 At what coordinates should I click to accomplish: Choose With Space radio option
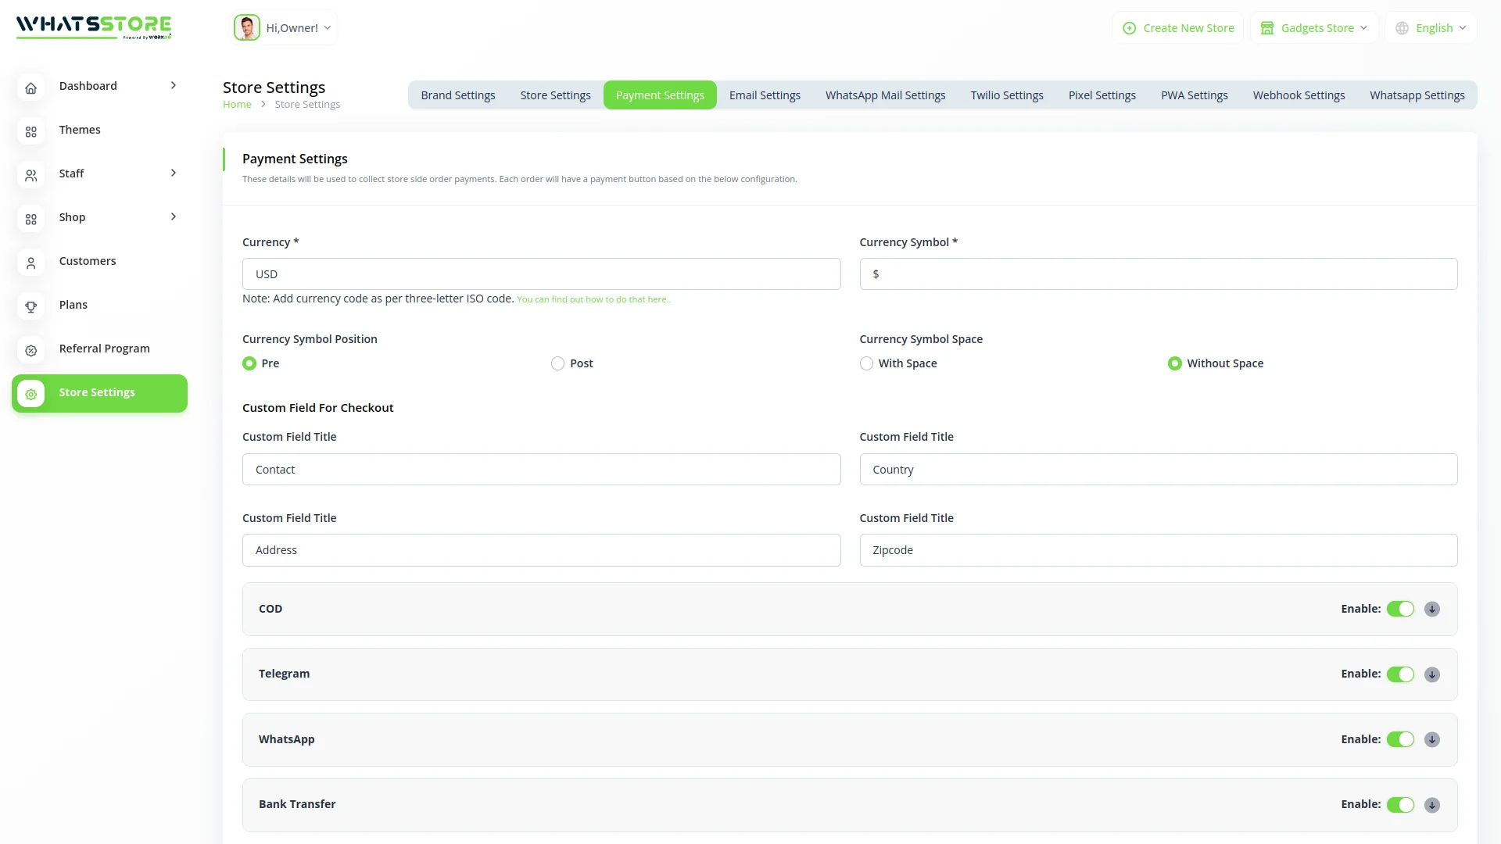866,363
